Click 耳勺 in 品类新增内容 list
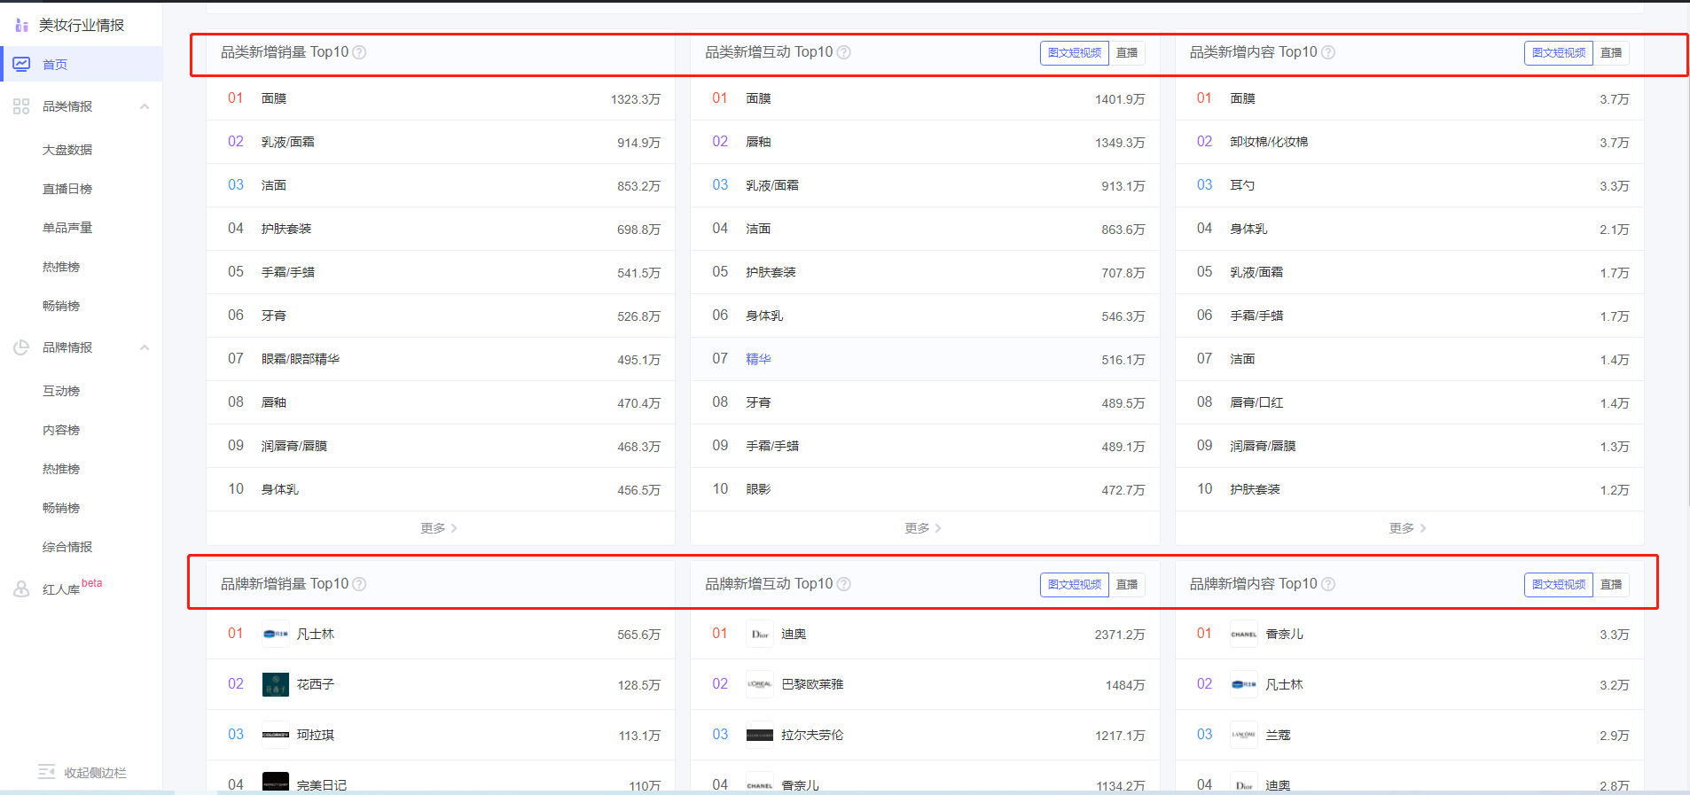This screenshot has width=1690, height=795. coord(1242,185)
